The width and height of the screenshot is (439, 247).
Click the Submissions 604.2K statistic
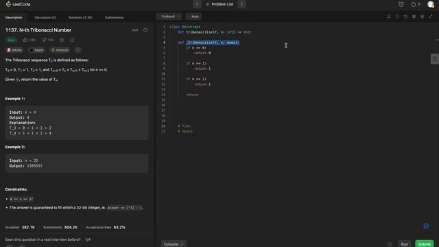click(x=60, y=227)
